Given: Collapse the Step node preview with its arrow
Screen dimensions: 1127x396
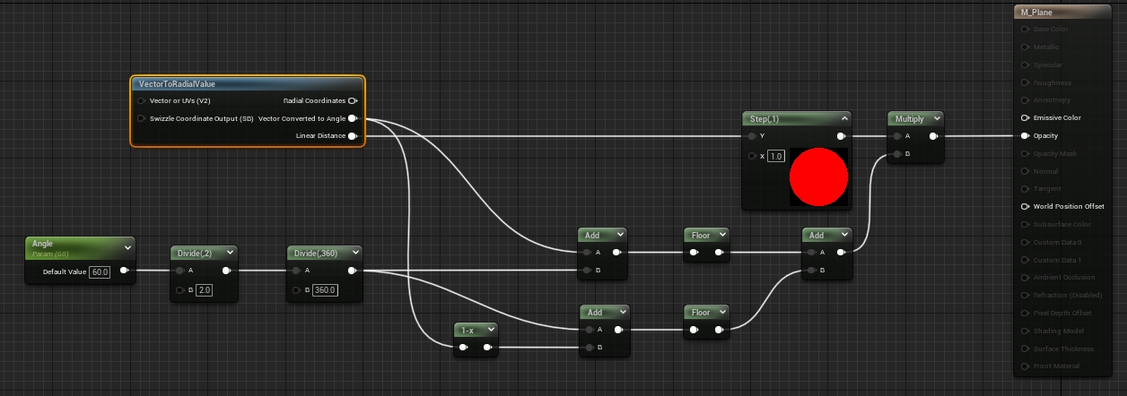Looking at the screenshot, I should 843,118.
